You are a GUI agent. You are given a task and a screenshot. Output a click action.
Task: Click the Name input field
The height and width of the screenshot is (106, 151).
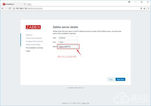[x=68, y=47]
